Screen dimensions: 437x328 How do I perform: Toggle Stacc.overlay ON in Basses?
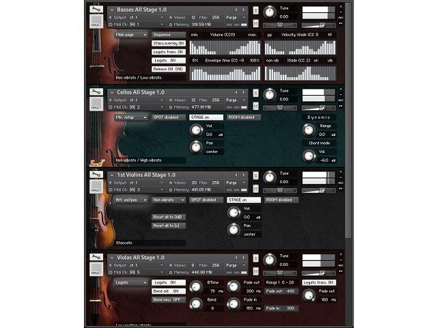(169, 42)
